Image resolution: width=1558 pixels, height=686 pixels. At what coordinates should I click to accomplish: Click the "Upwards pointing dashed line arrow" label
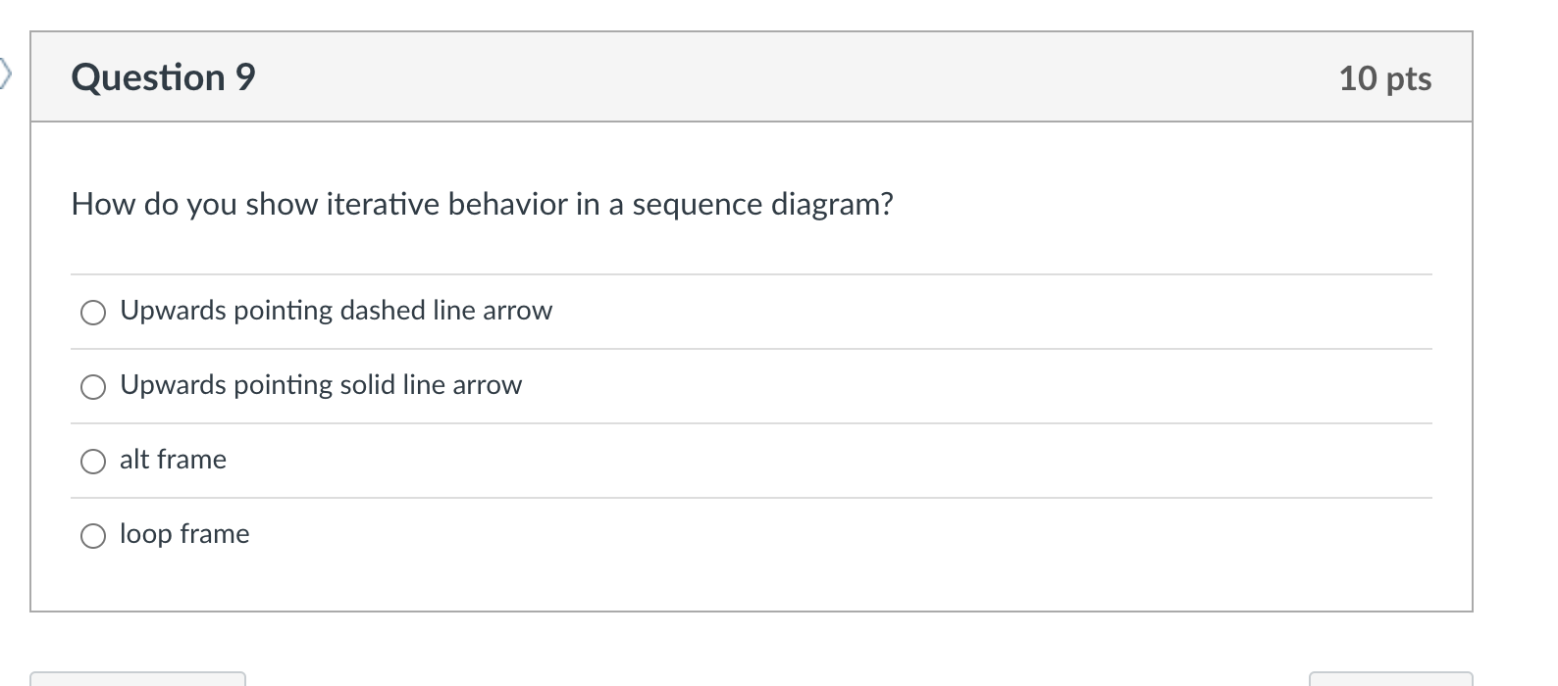coord(336,311)
